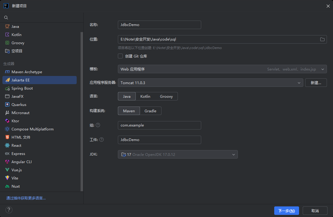The height and width of the screenshot is (217, 333).
Task: Pick the Quarkus generator icon
Action: [7, 105]
